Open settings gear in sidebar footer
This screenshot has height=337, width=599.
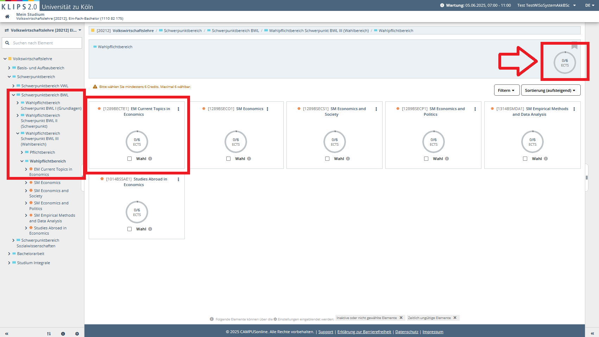[x=77, y=333]
